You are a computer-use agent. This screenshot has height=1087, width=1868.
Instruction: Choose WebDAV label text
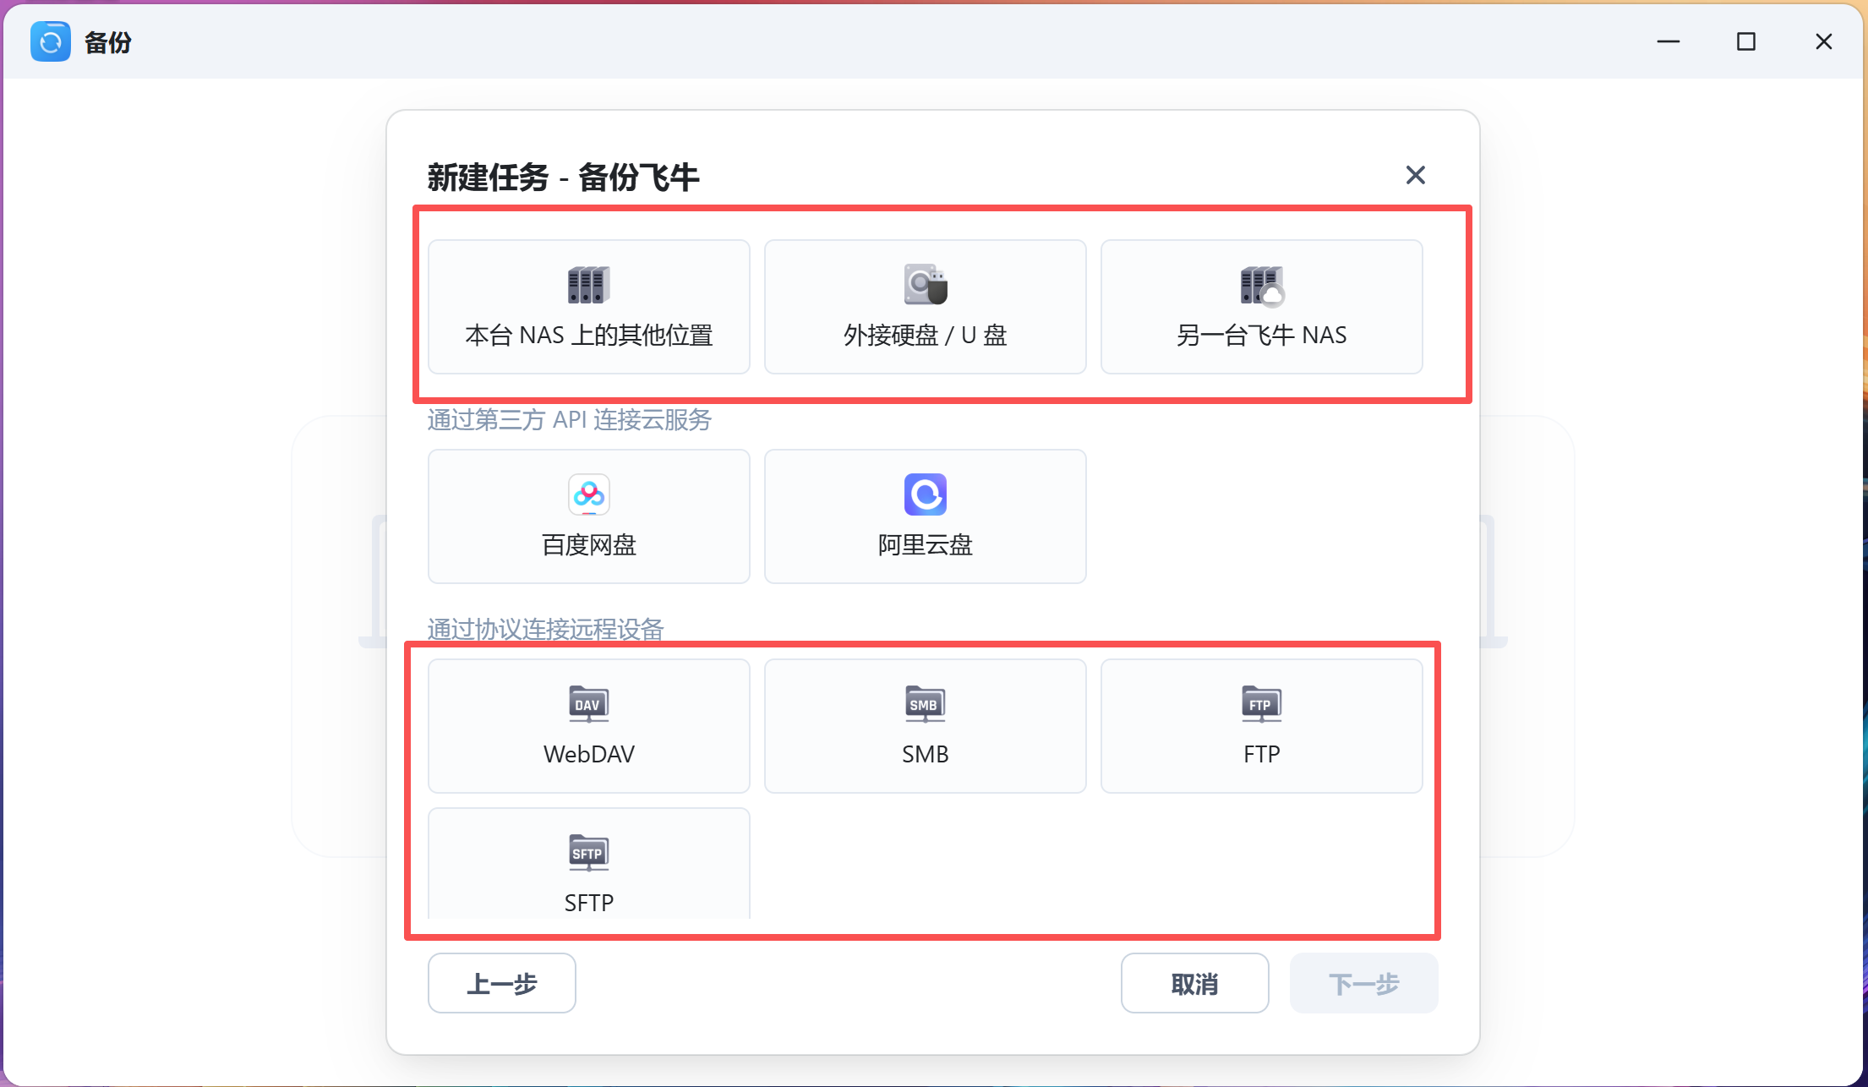588,754
